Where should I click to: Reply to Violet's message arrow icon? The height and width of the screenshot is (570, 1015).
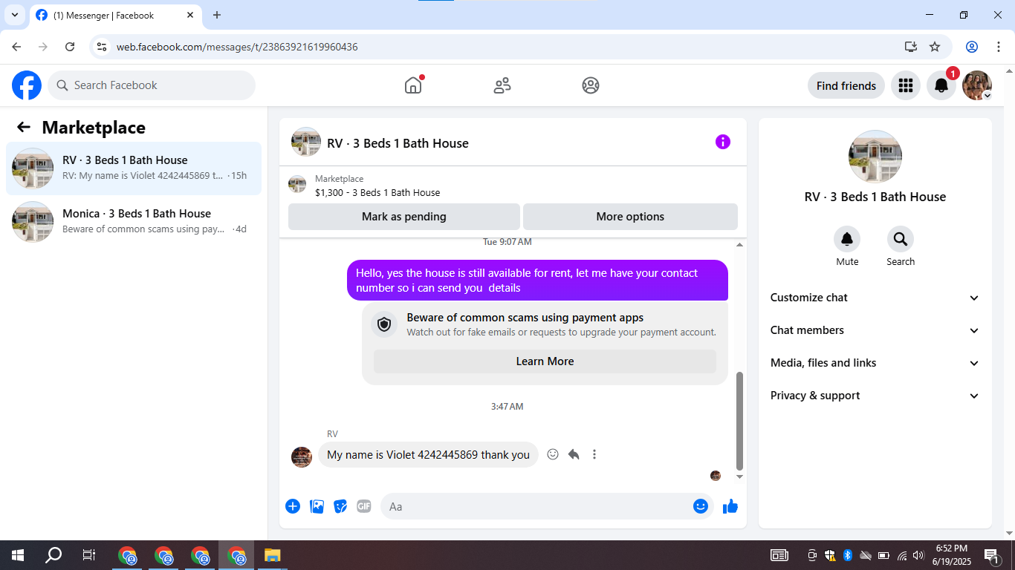(x=574, y=454)
